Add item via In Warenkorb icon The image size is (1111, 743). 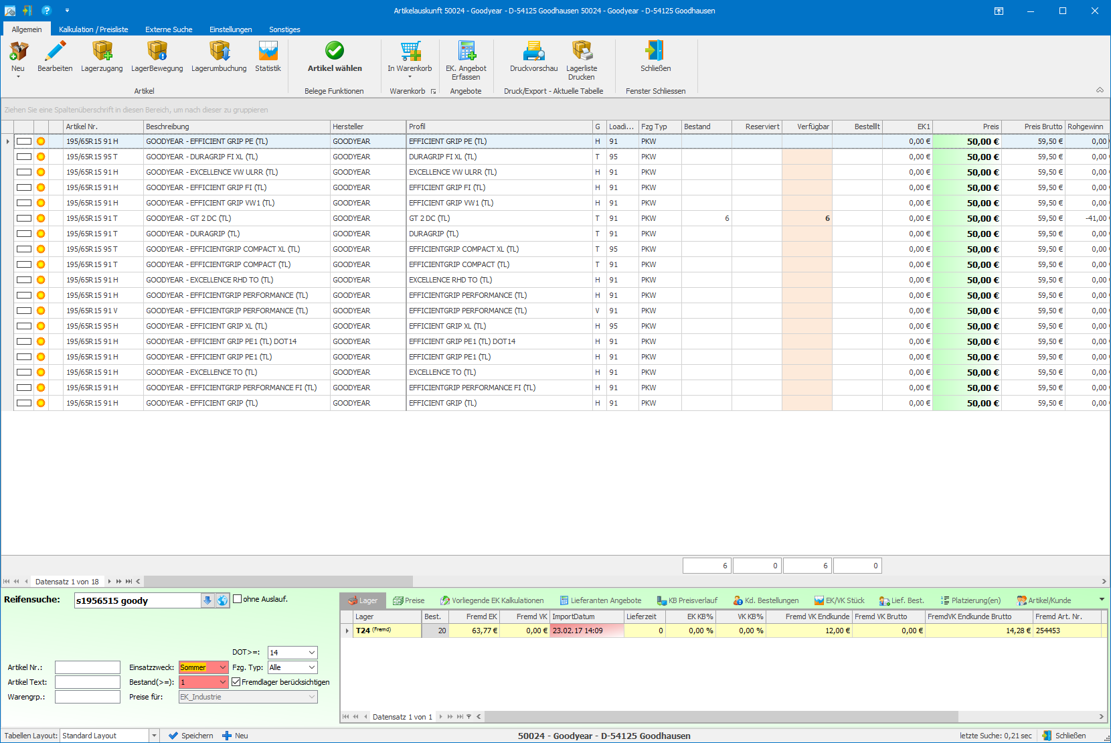[x=410, y=51]
